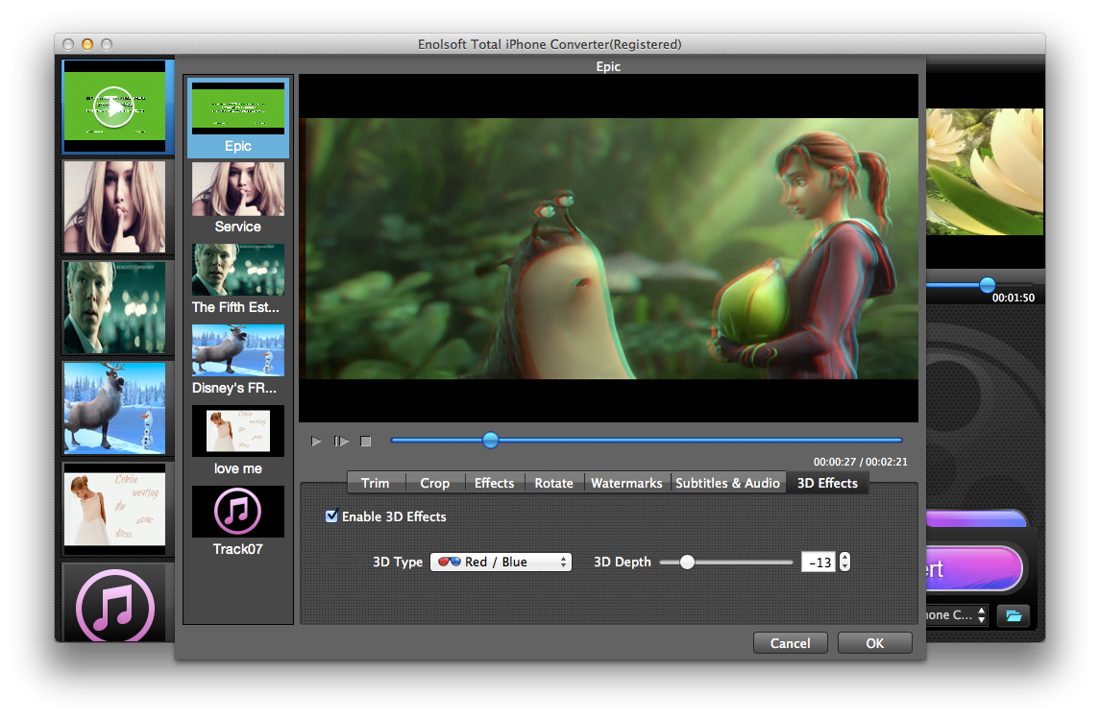
Task: Switch to the Crop tab
Action: [x=435, y=483]
